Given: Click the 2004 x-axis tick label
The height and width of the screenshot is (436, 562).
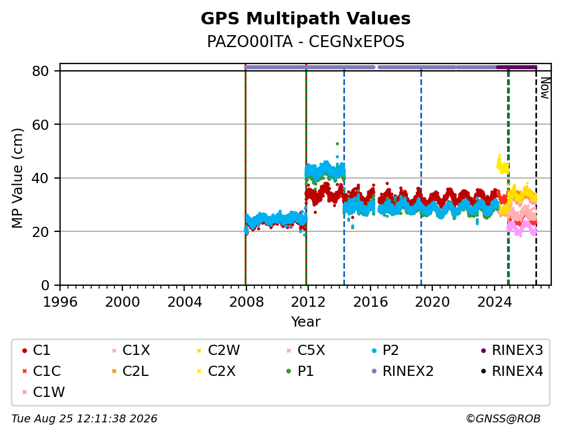Looking at the screenshot, I should tap(184, 302).
